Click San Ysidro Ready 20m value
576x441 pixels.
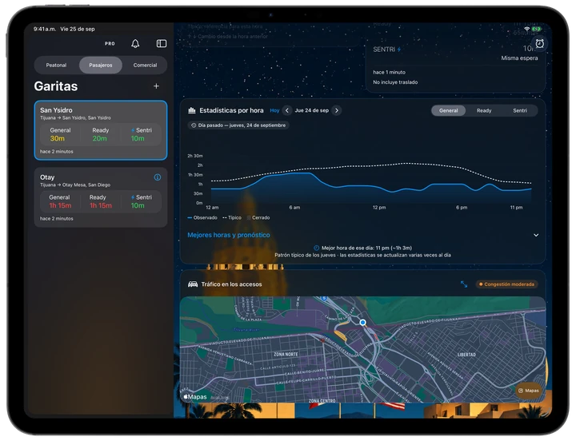[x=99, y=138]
